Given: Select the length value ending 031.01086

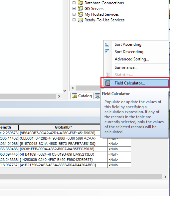Looking at the screenshot, I should point(9,144).
